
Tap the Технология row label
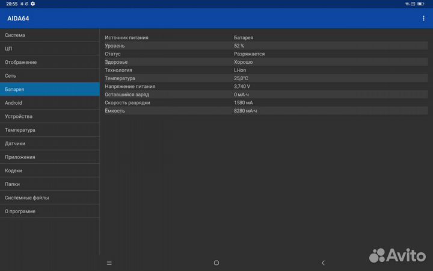(x=118, y=70)
